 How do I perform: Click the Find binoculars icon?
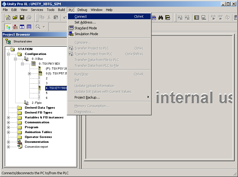point(160,18)
